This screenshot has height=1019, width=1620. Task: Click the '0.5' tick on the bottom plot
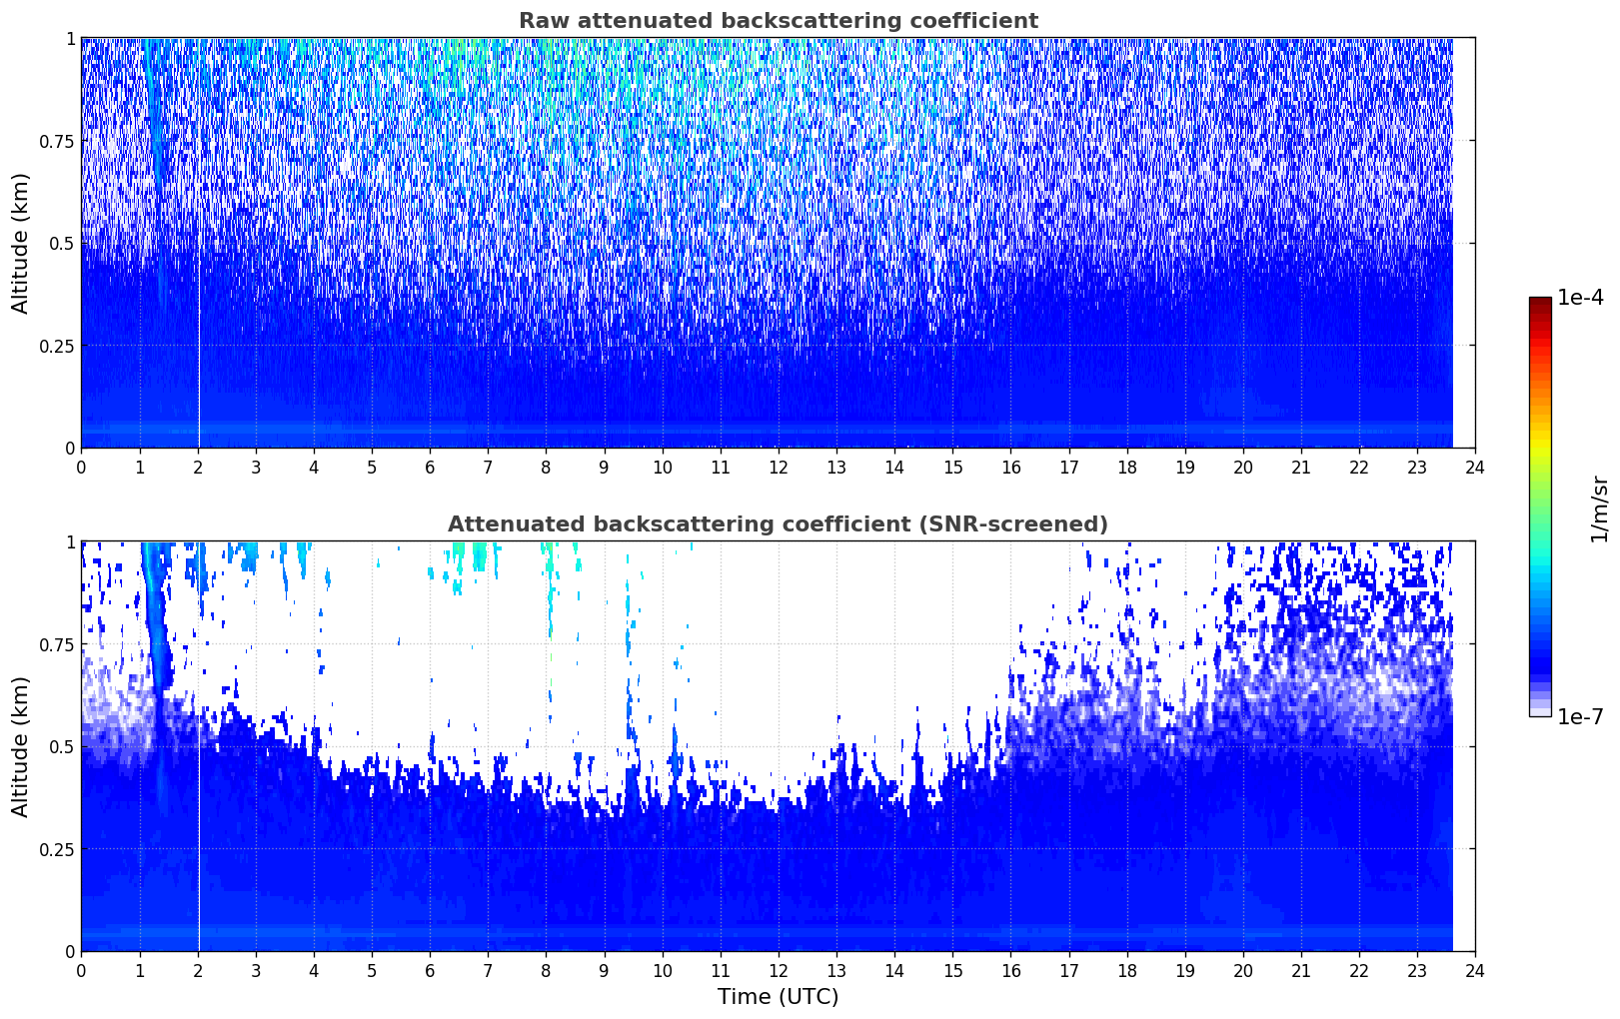[x=62, y=746]
